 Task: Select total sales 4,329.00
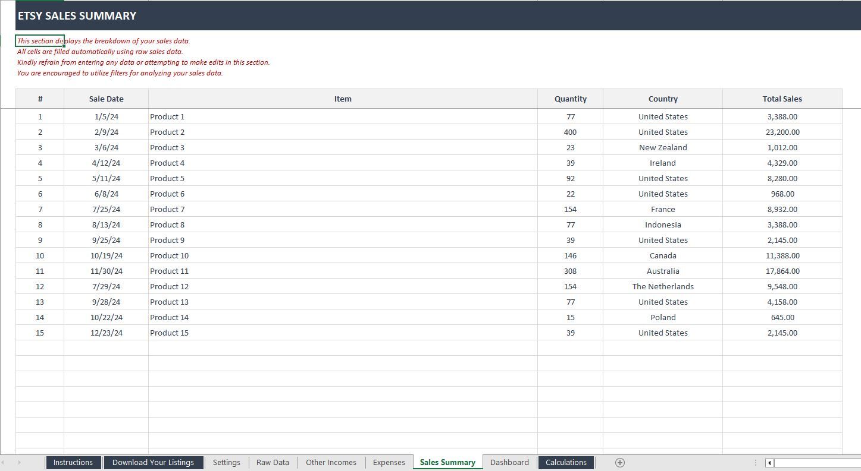pos(782,163)
